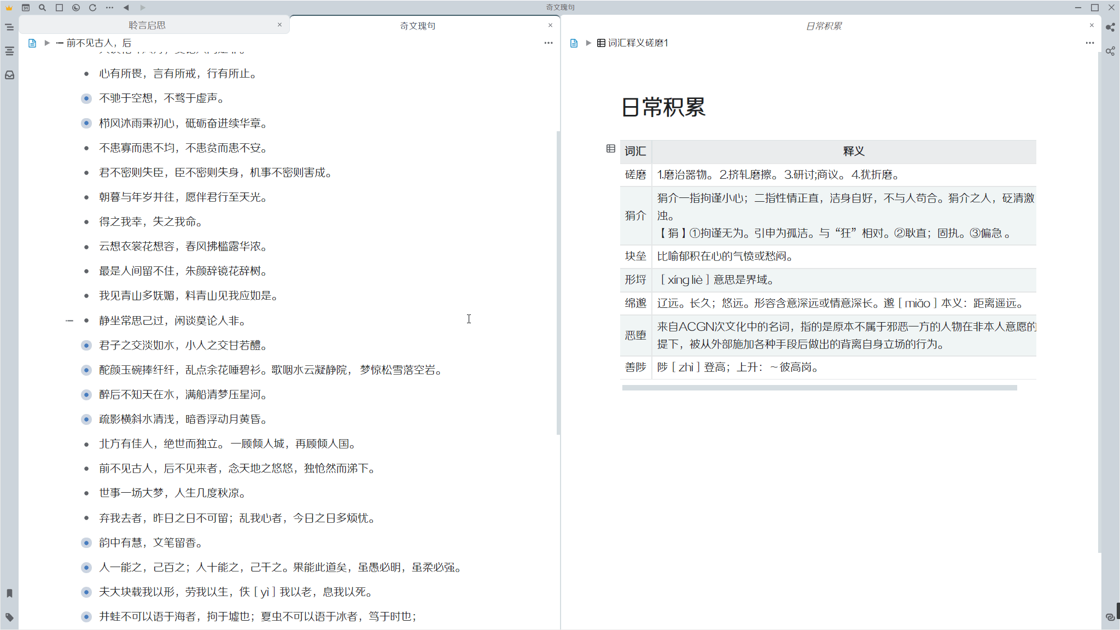
Task: Open search from the title bar magnifier
Action: click(x=42, y=8)
